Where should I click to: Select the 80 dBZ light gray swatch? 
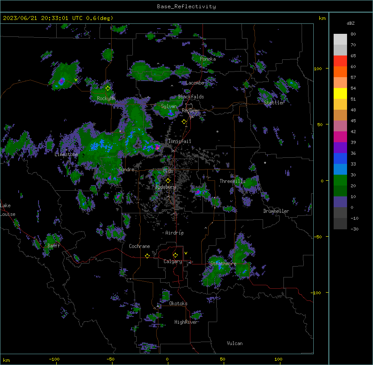(x=340, y=39)
